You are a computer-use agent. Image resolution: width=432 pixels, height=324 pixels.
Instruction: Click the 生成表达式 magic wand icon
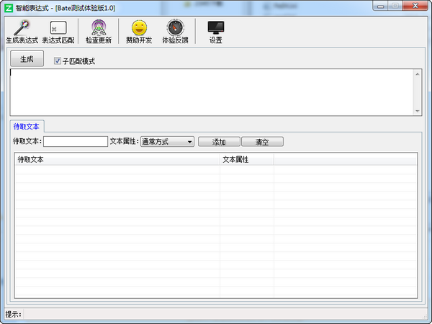[21, 28]
